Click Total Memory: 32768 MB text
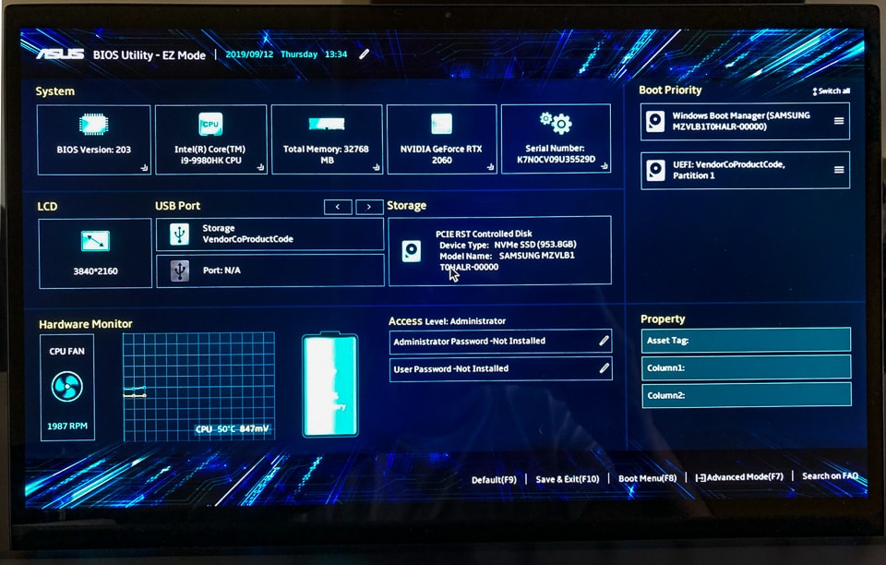The width and height of the screenshot is (886, 565). [326, 154]
